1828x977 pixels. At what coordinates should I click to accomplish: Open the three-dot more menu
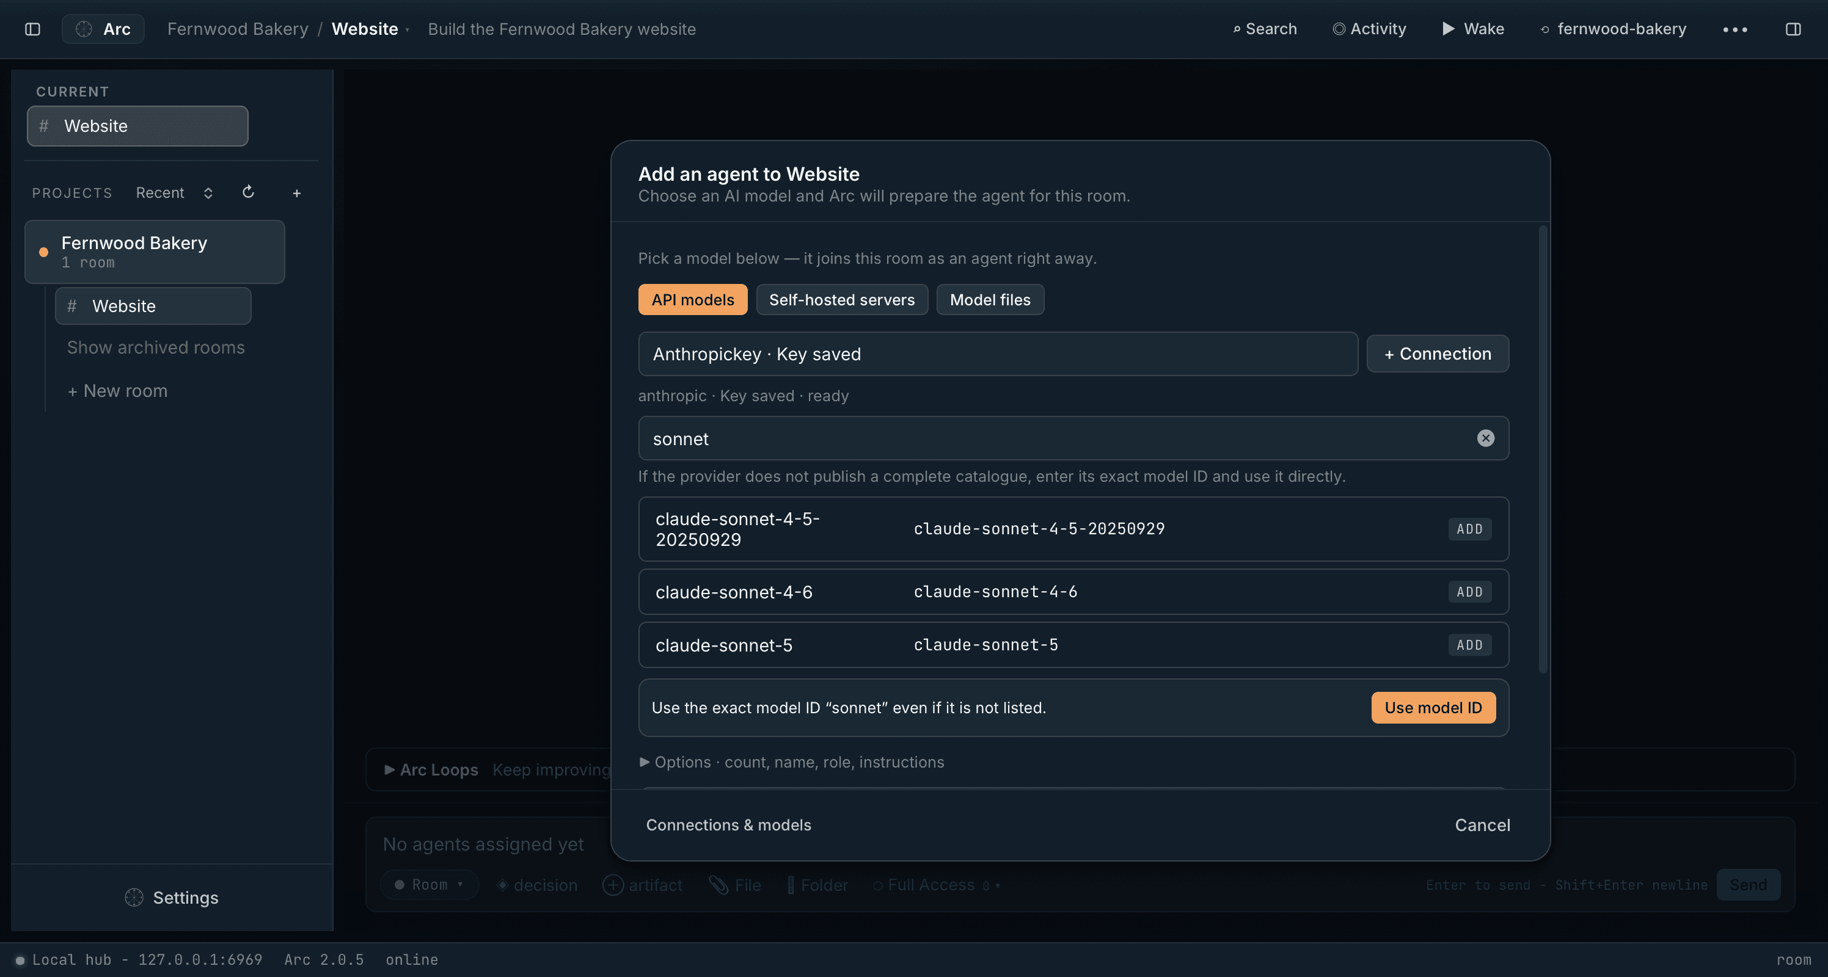coord(1735,29)
